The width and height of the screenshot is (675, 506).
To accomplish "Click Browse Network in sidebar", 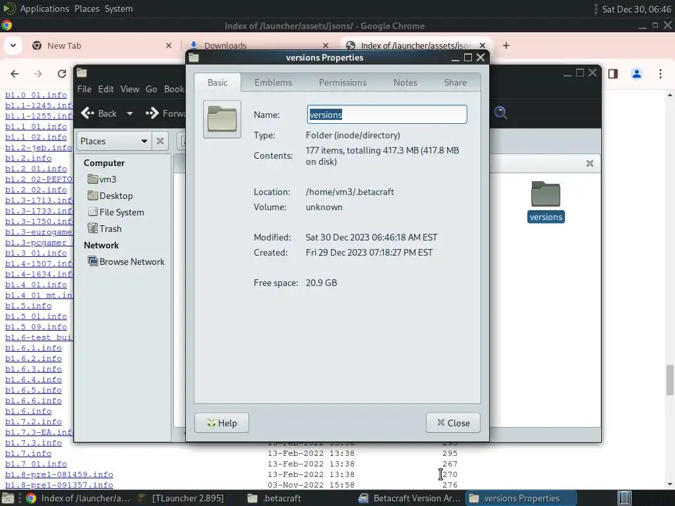I will (126, 262).
